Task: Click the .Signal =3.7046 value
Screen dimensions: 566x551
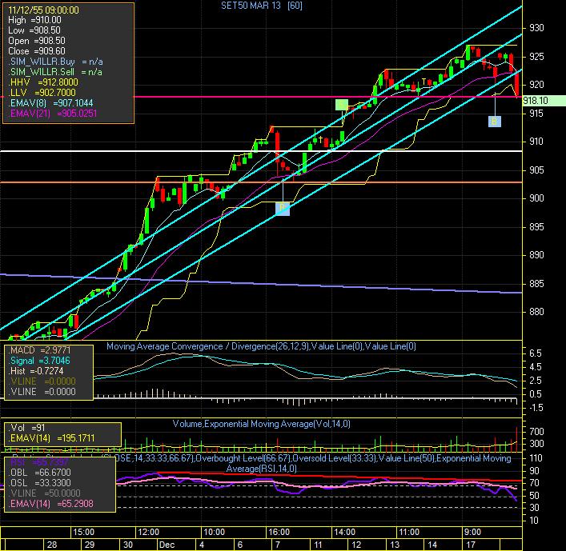Action: [x=40, y=361]
